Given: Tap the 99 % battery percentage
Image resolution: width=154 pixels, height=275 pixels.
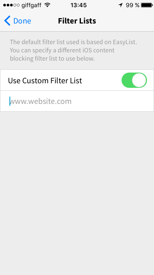Looking at the screenshot, I should [133, 5].
